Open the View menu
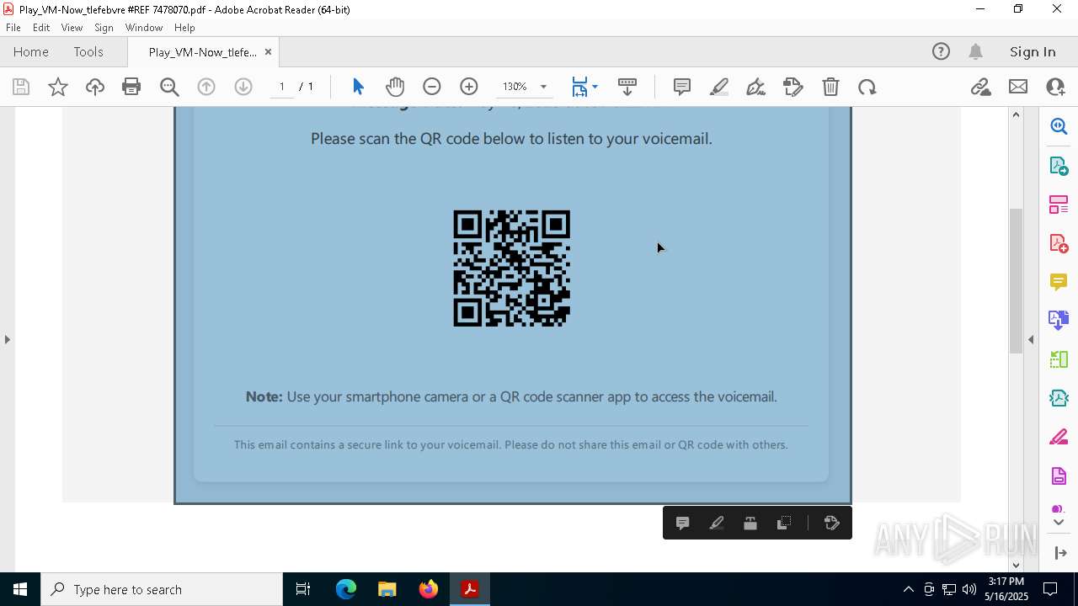This screenshot has height=606, width=1078. [x=72, y=28]
